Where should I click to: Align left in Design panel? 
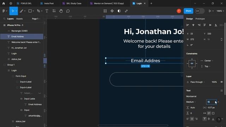[188, 25]
